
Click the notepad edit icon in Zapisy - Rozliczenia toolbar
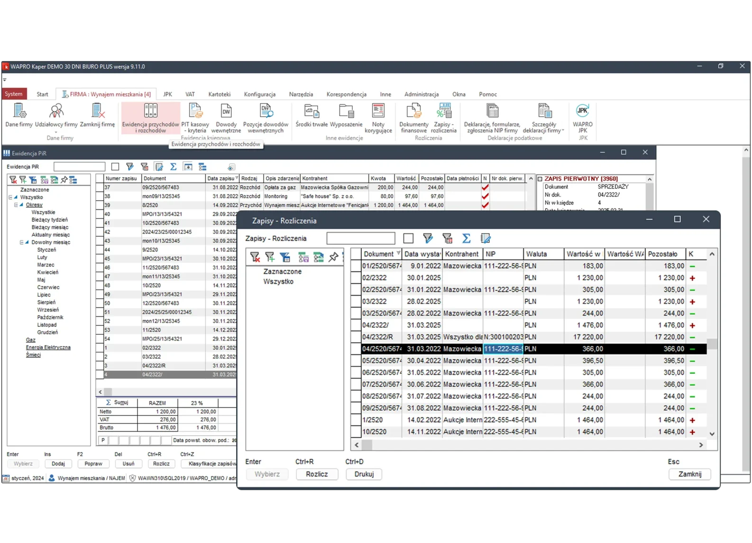point(486,239)
